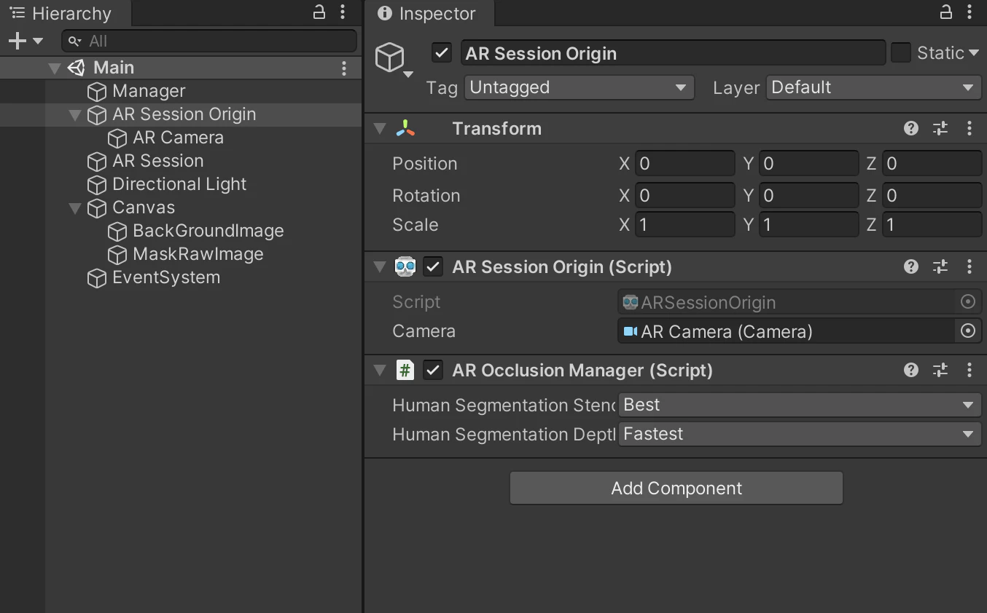987x613 pixels.
Task: Open AR Session Origin script help
Action: [911, 267]
